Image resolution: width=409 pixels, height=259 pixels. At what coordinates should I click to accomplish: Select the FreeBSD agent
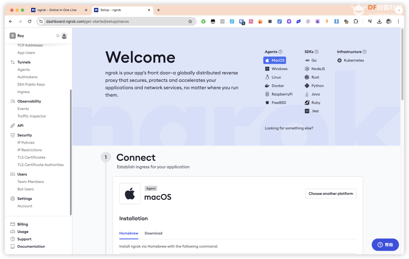tap(276, 103)
